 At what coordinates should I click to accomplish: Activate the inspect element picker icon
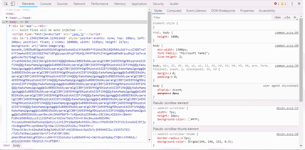(6, 4)
